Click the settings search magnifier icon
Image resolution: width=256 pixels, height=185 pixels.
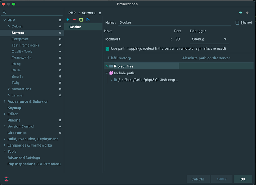coord(5,12)
